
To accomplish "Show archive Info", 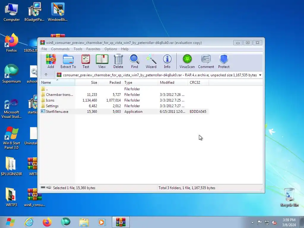I will pos(167,61).
